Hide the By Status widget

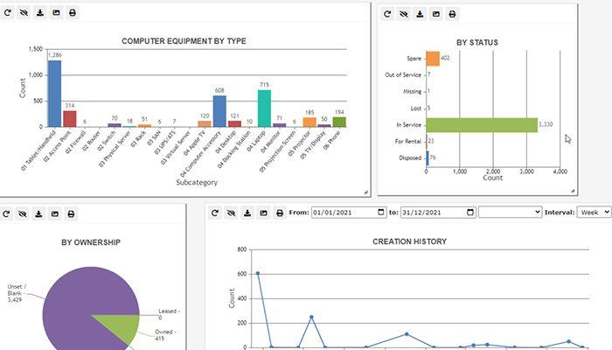click(x=404, y=14)
